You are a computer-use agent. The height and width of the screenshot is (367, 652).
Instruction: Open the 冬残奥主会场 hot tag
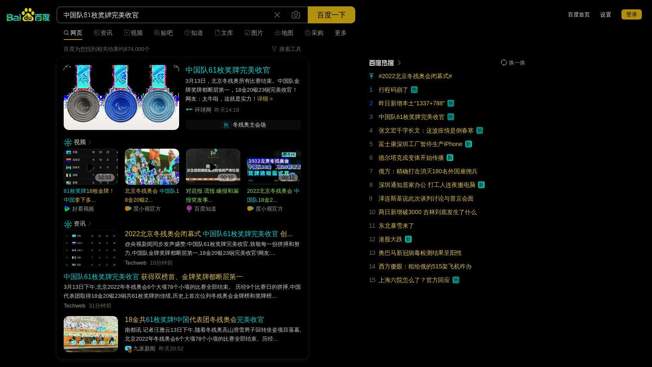coord(243,124)
